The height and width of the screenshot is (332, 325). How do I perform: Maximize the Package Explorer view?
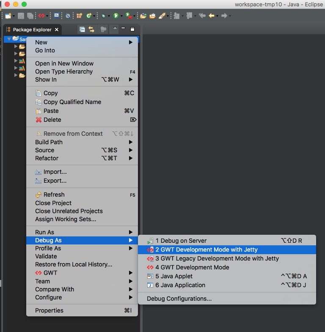click(132, 29)
